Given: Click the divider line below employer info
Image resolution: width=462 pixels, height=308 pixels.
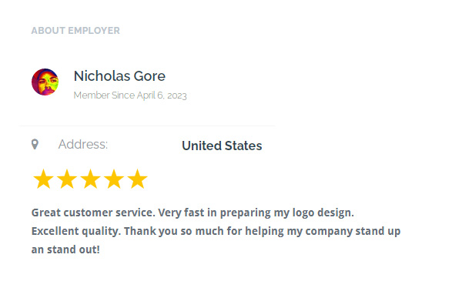Looking at the screenshot, I should (147, 126).
